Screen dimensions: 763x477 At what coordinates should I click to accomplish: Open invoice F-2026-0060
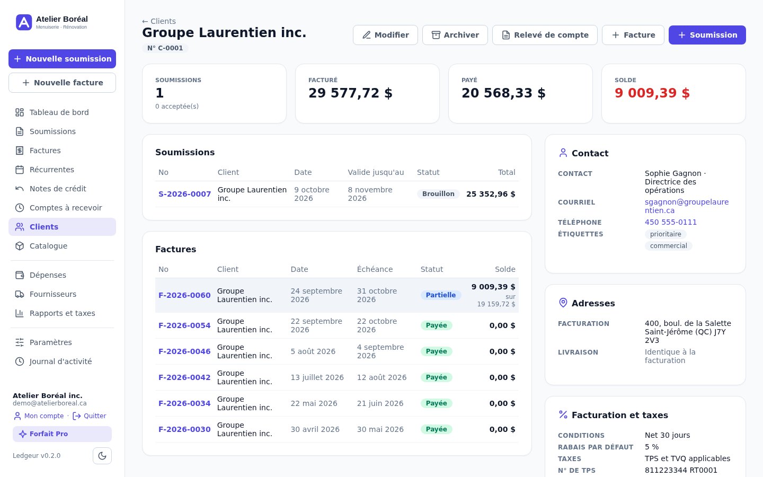(x=184, y=295)
